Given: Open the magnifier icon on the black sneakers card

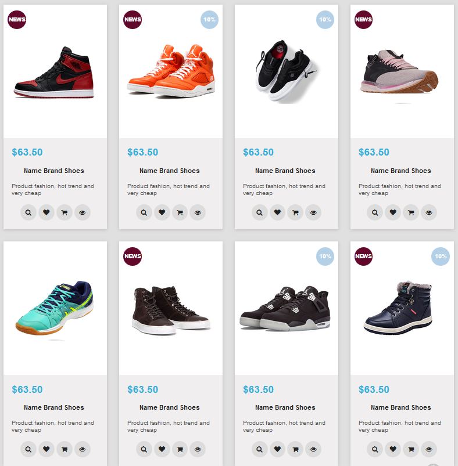Looking at the screenshot, I should coord(259,212).
